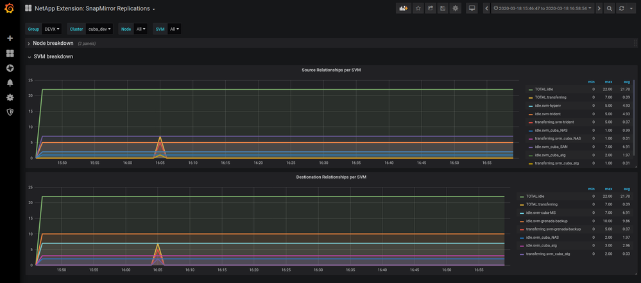Image resolution: width=641 pixels, height=283 pixels.
Task: Open the Node All dropdown
Action: (x=141, y=29)
